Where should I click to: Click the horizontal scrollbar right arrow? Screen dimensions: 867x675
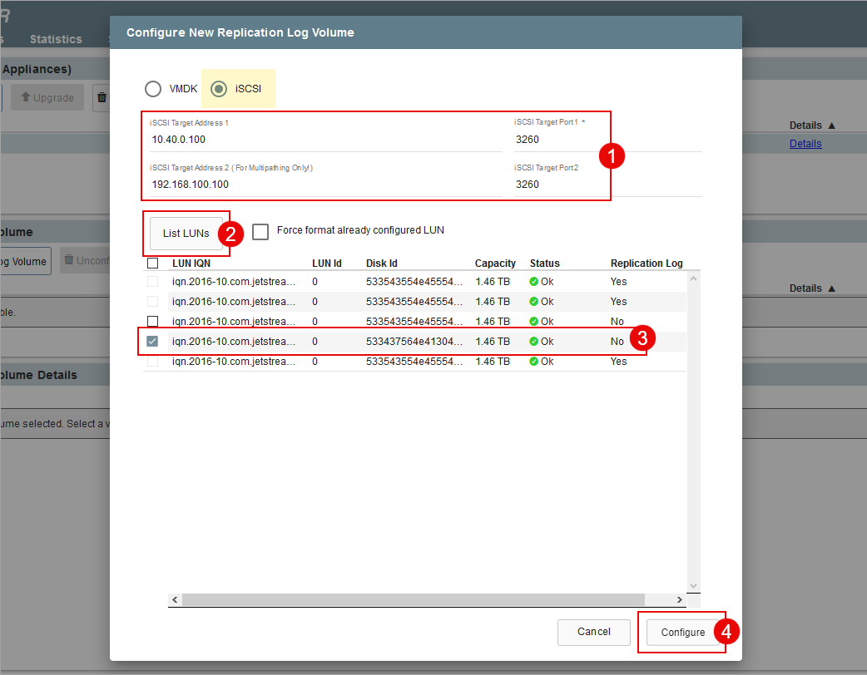(680, 600)
